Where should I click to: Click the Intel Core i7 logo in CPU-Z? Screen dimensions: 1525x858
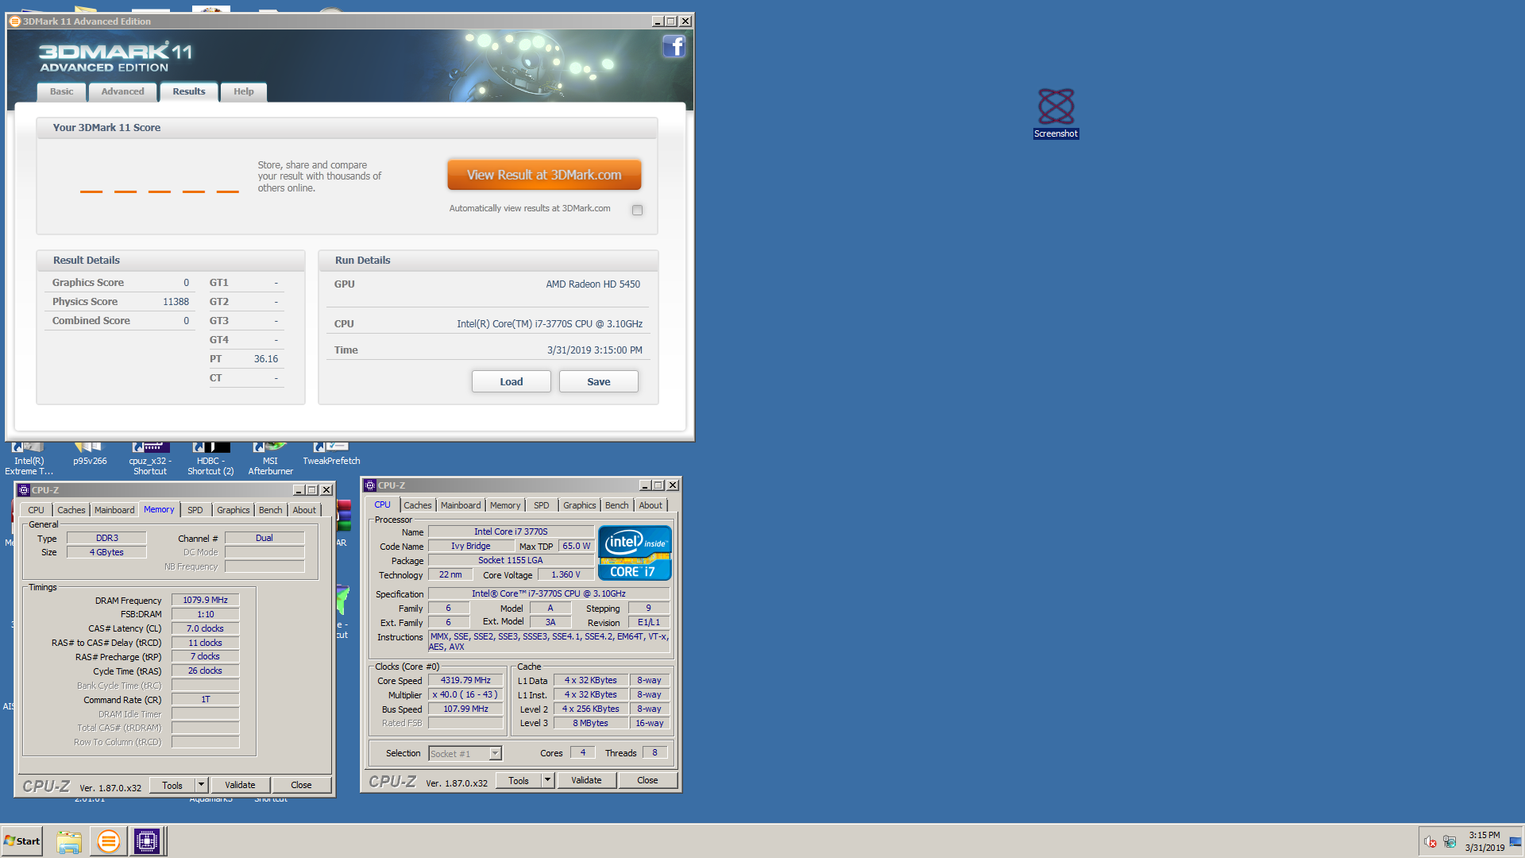(634, 553)
